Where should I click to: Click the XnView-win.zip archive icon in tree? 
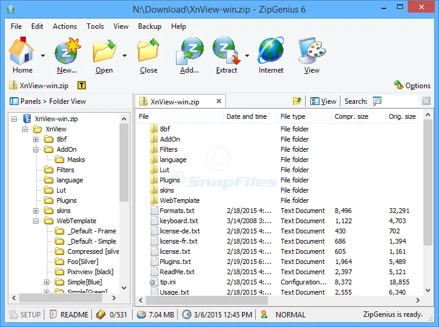point(27,119)
